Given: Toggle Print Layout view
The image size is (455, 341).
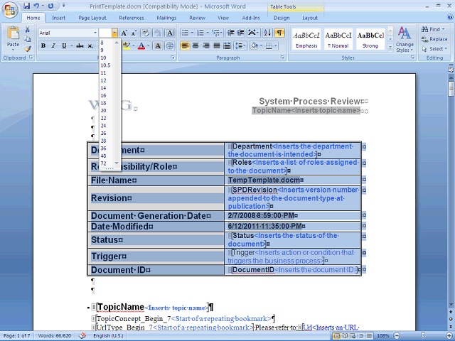Looking at the screenshot, I should [x=336, y=336].
